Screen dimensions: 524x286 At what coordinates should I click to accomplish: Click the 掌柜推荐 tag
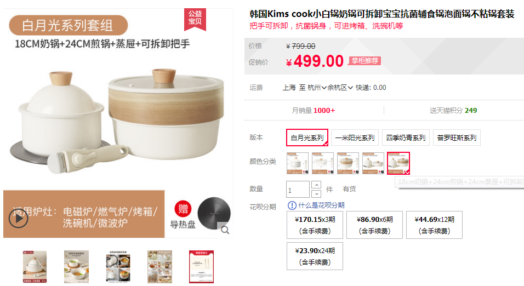click(x=364, y=61)
